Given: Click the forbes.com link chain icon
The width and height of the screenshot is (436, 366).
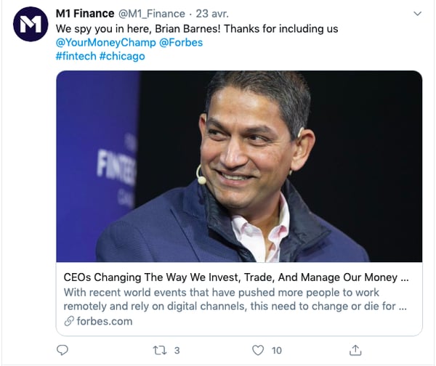Looking at the screenshot, I should click(69, 321).
